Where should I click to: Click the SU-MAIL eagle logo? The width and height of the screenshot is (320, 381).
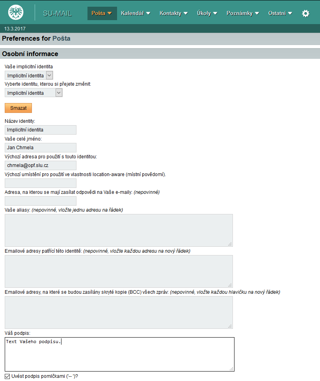[x=16, y=12]
